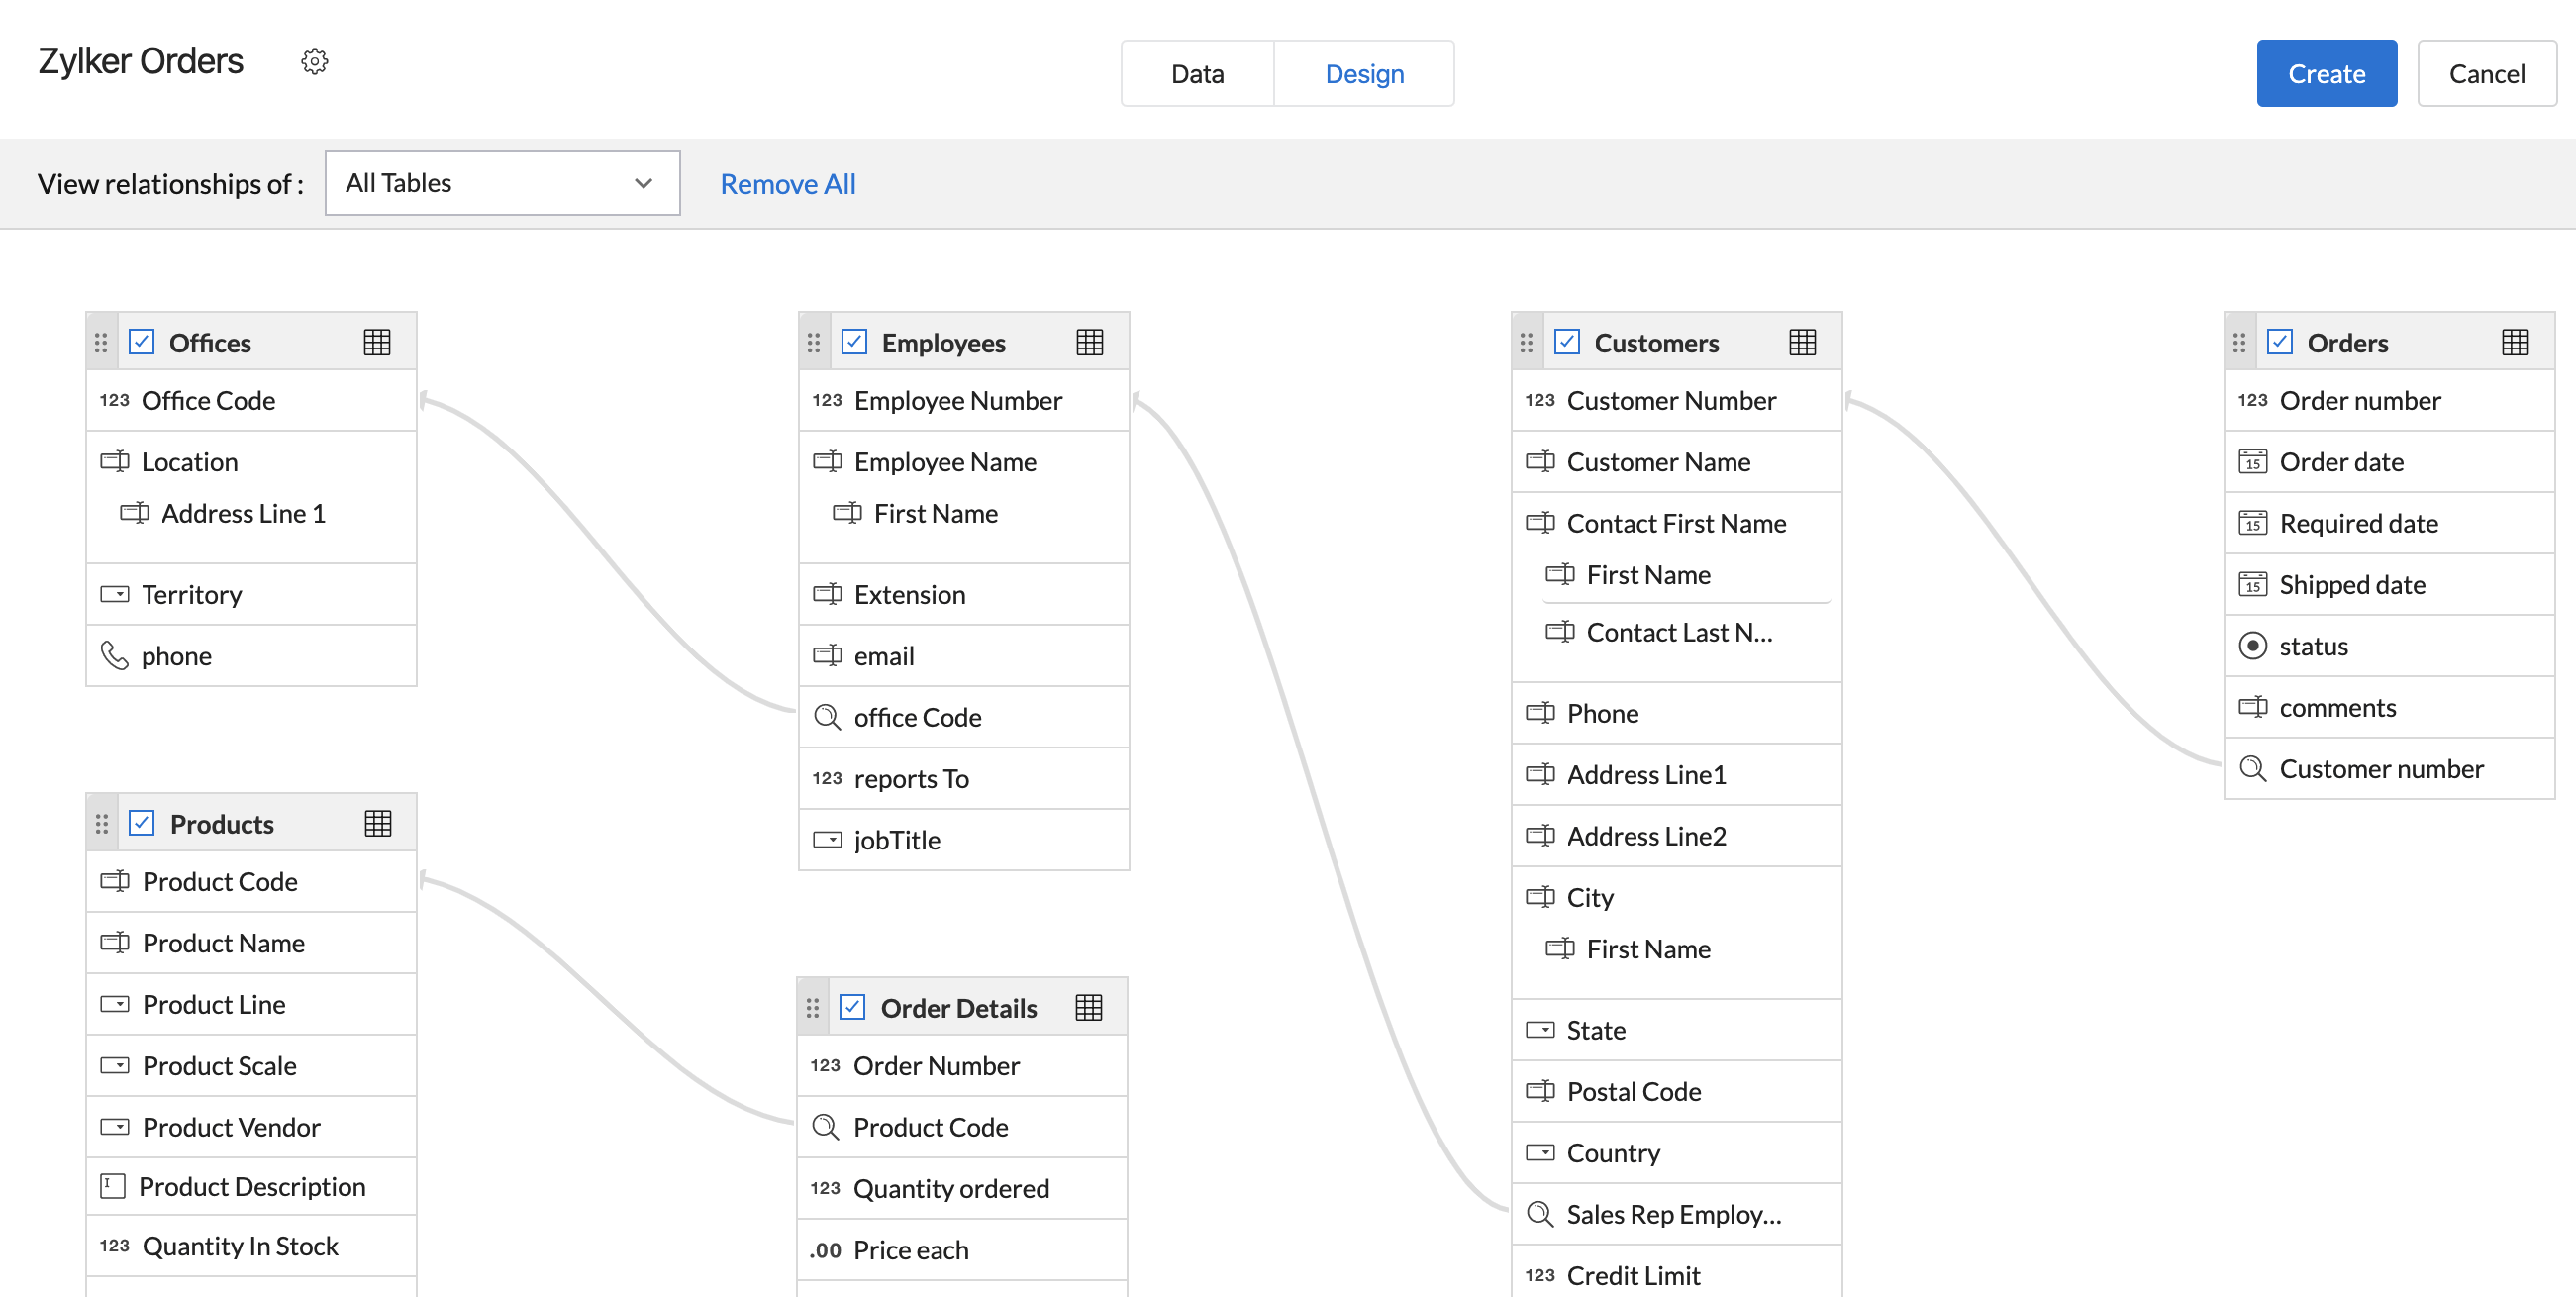
Task: Click the Offices table grid icon
Action: tap(377, 342)
